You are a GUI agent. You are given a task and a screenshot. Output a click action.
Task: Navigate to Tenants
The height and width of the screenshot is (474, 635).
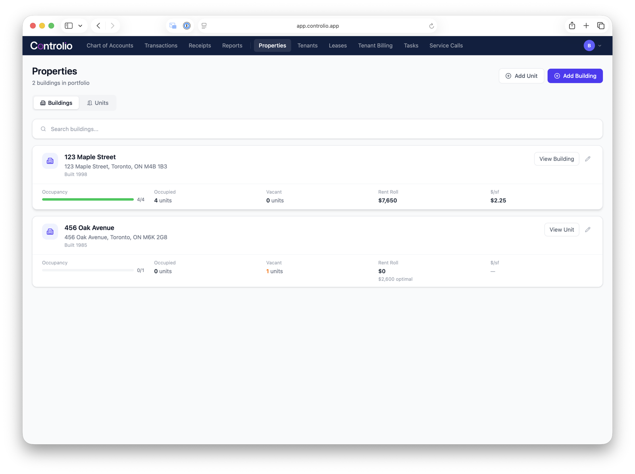coord(308,46)
